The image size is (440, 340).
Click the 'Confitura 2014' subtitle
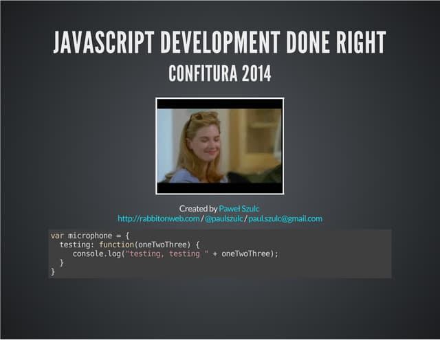(219, 73)
